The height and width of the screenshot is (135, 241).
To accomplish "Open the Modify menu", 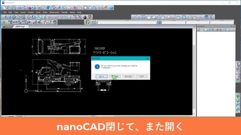I will pyautogui.click(x=64, y=12).
